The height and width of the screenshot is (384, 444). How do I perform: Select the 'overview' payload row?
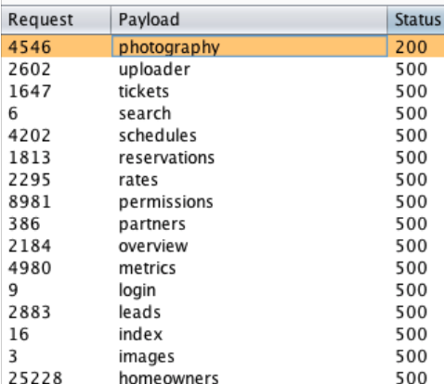point(223,246)
